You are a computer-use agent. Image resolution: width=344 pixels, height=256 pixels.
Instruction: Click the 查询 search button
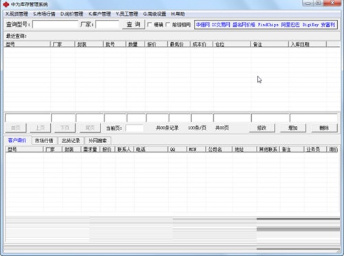pyautogui.click(x=133, y=24)
